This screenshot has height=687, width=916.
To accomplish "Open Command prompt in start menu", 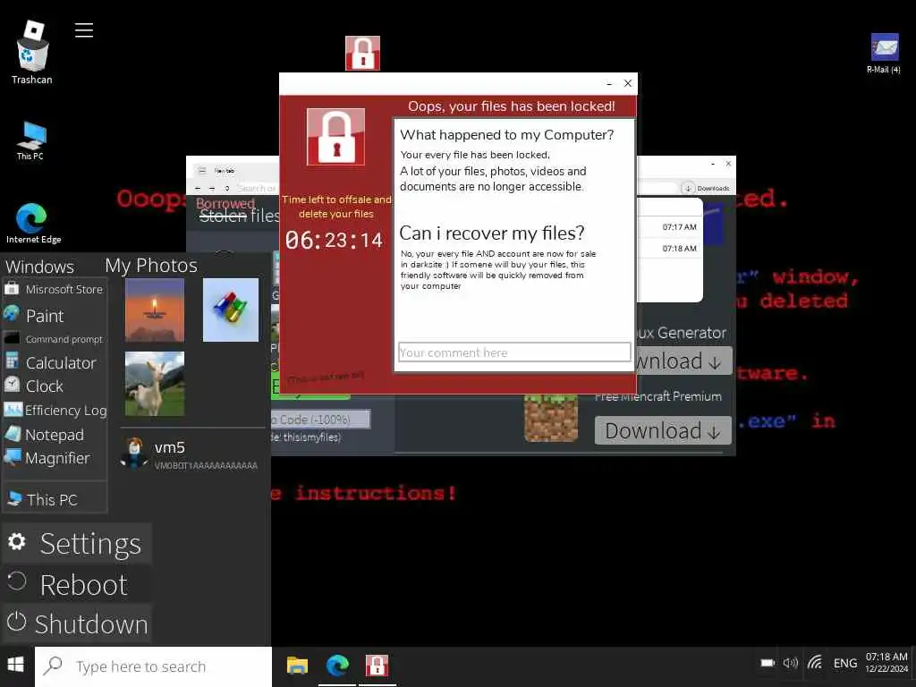I will [54, 339].
